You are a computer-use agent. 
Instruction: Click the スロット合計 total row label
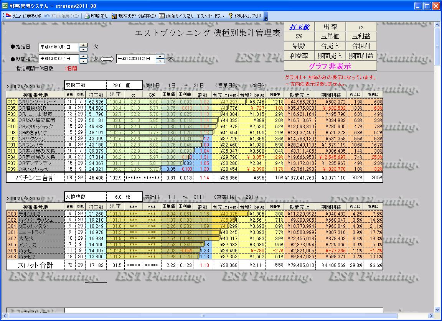(x=36, y=265)
